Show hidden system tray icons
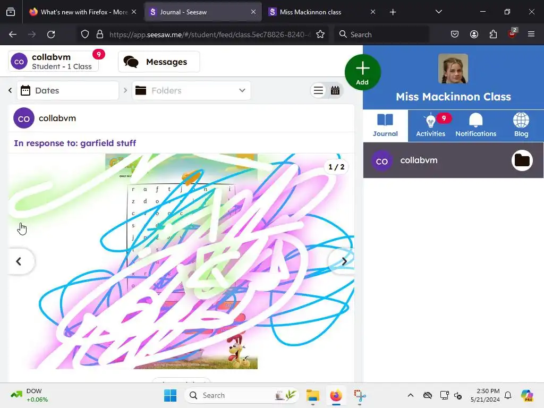This screenshot has width=544, height=408. [x=411, y=395]
